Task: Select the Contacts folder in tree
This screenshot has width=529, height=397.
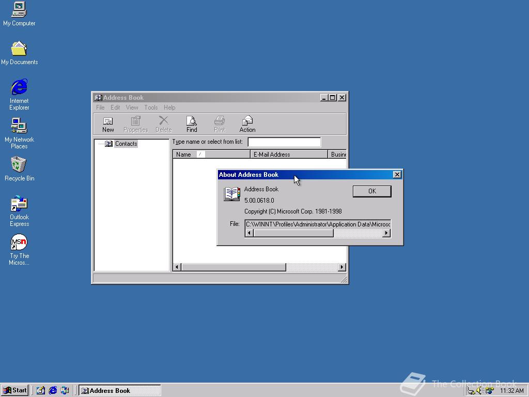Action: tap(126, 144)
